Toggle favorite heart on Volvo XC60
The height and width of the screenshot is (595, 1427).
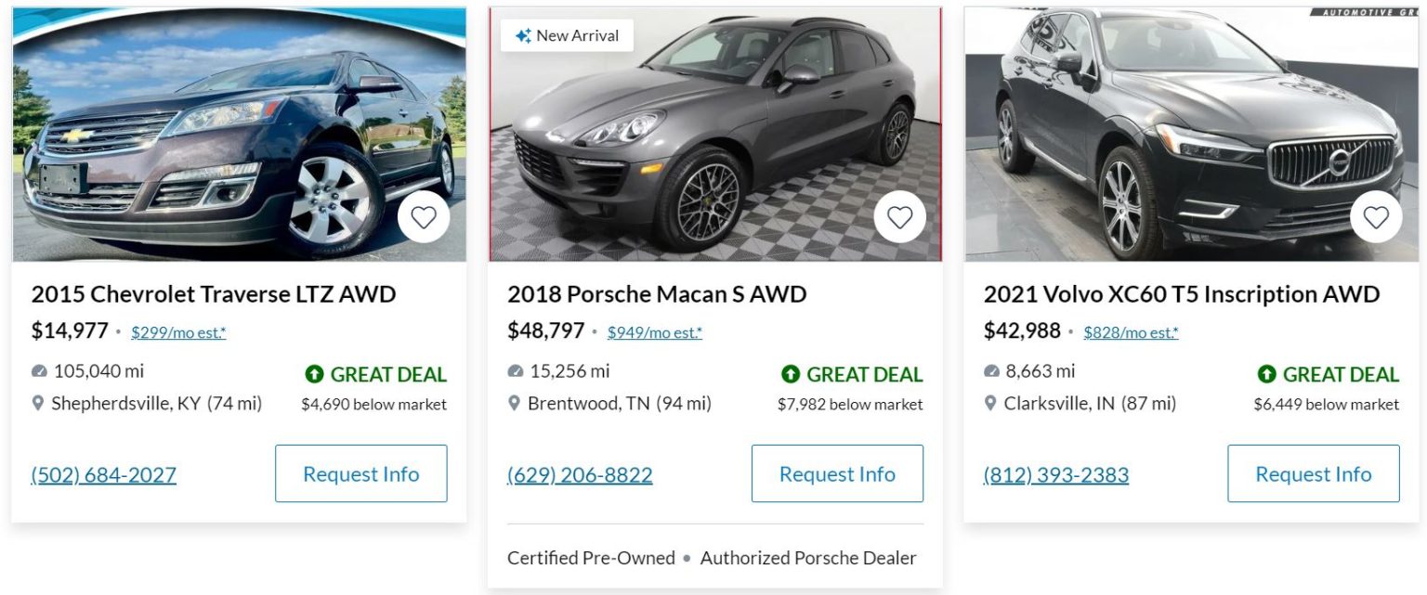1376,217
